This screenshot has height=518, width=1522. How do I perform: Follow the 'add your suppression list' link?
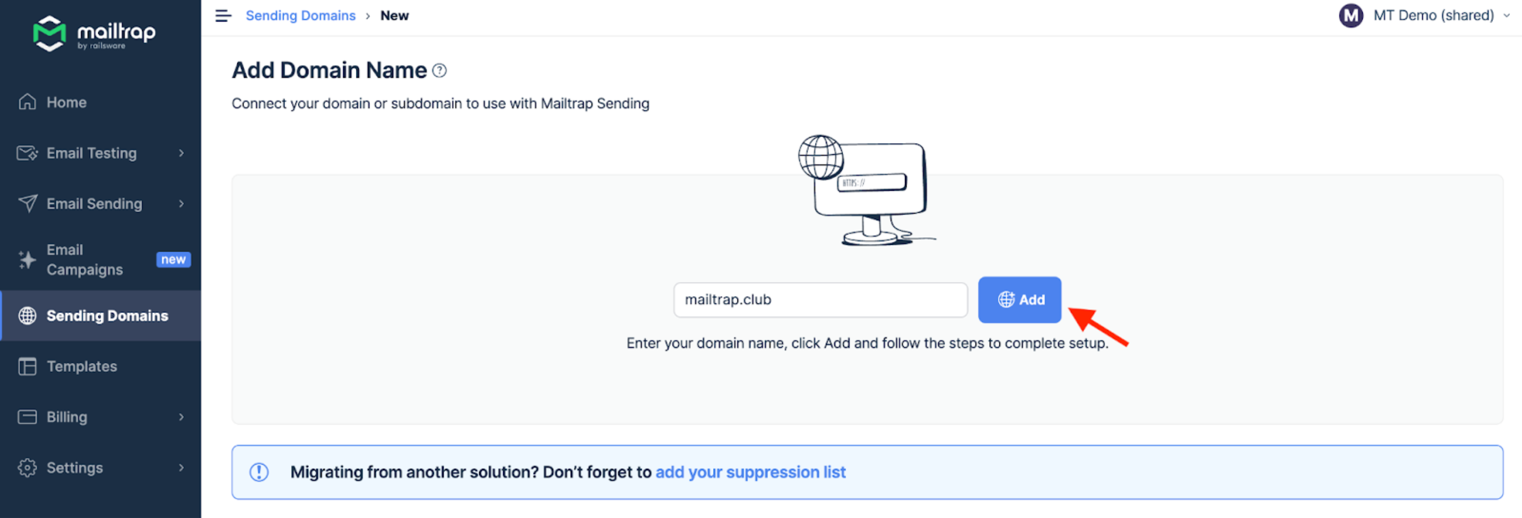pyautogui.click(x=750, y=472)
